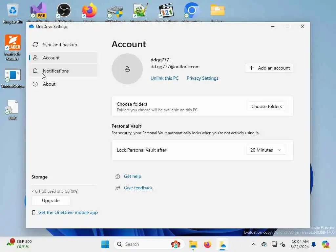
Task: Select the HRC file desktop icon
Action: pos(13,110)
